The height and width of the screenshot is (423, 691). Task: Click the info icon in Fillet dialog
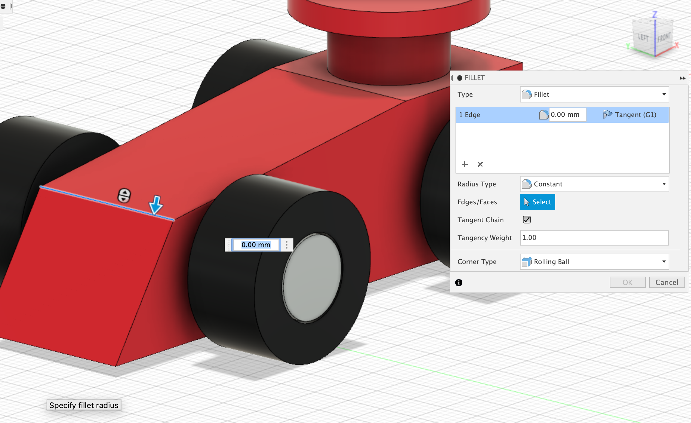[459, 283]
